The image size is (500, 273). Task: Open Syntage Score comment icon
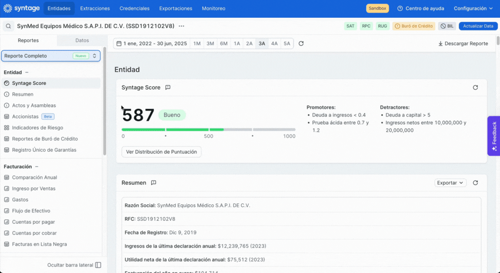[168, 87]
